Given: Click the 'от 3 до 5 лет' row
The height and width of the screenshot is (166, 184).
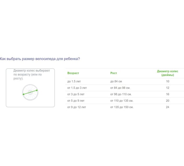Looking at the screenshot, I should 125,94.
